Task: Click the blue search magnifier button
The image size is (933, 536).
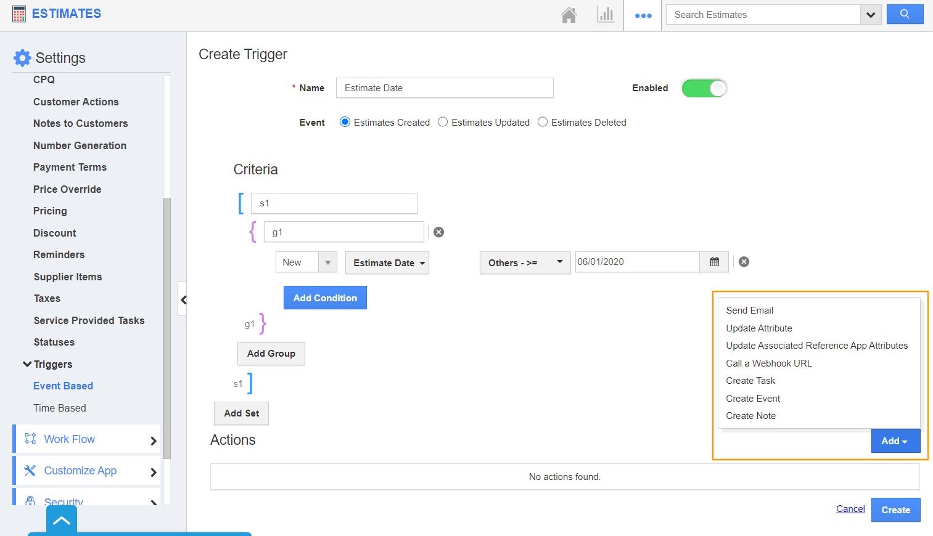Action: click(x=905, y=14)
